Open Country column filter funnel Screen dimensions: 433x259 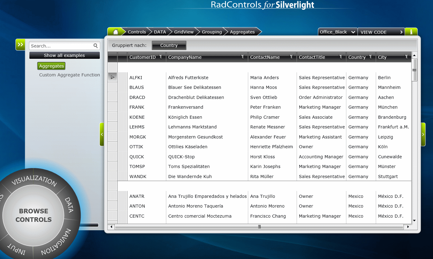click(x=371, y=57)
